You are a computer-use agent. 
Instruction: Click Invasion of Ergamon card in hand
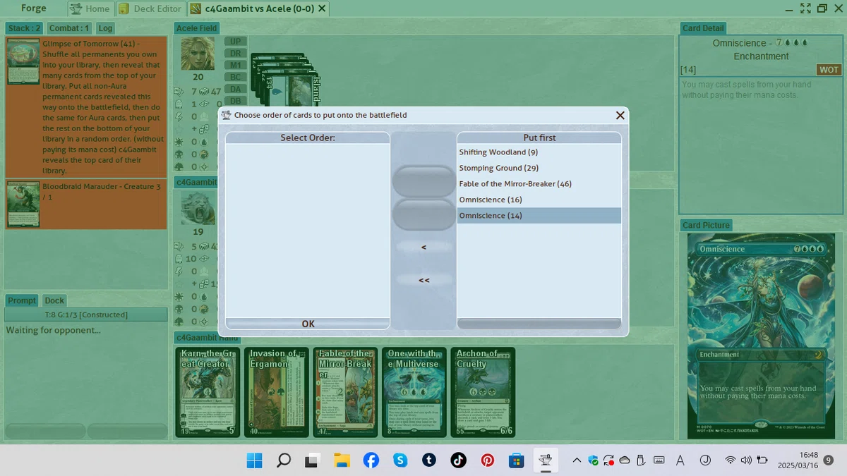[x=277, y=392]
